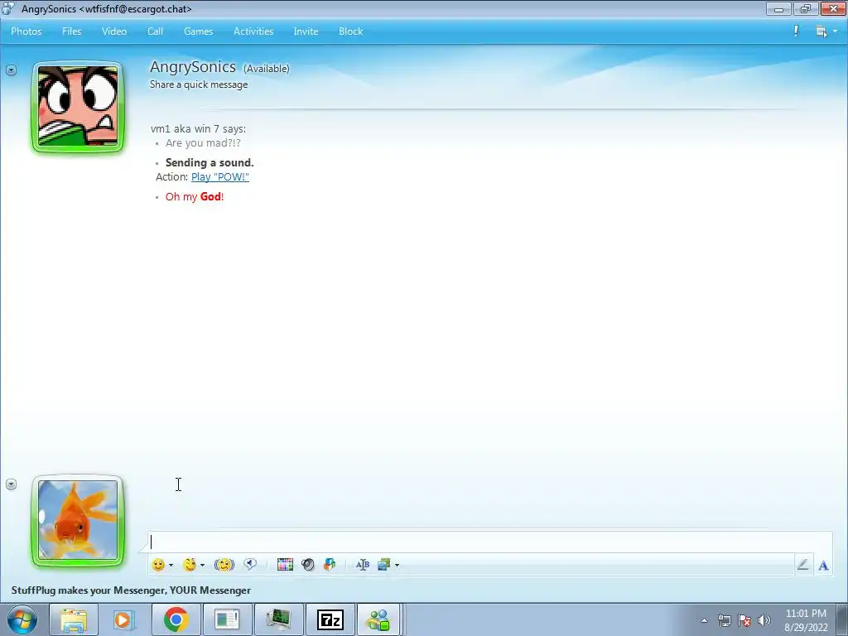Click my goldfish display picture
This screenshot has width=848, height=636.
78,521
